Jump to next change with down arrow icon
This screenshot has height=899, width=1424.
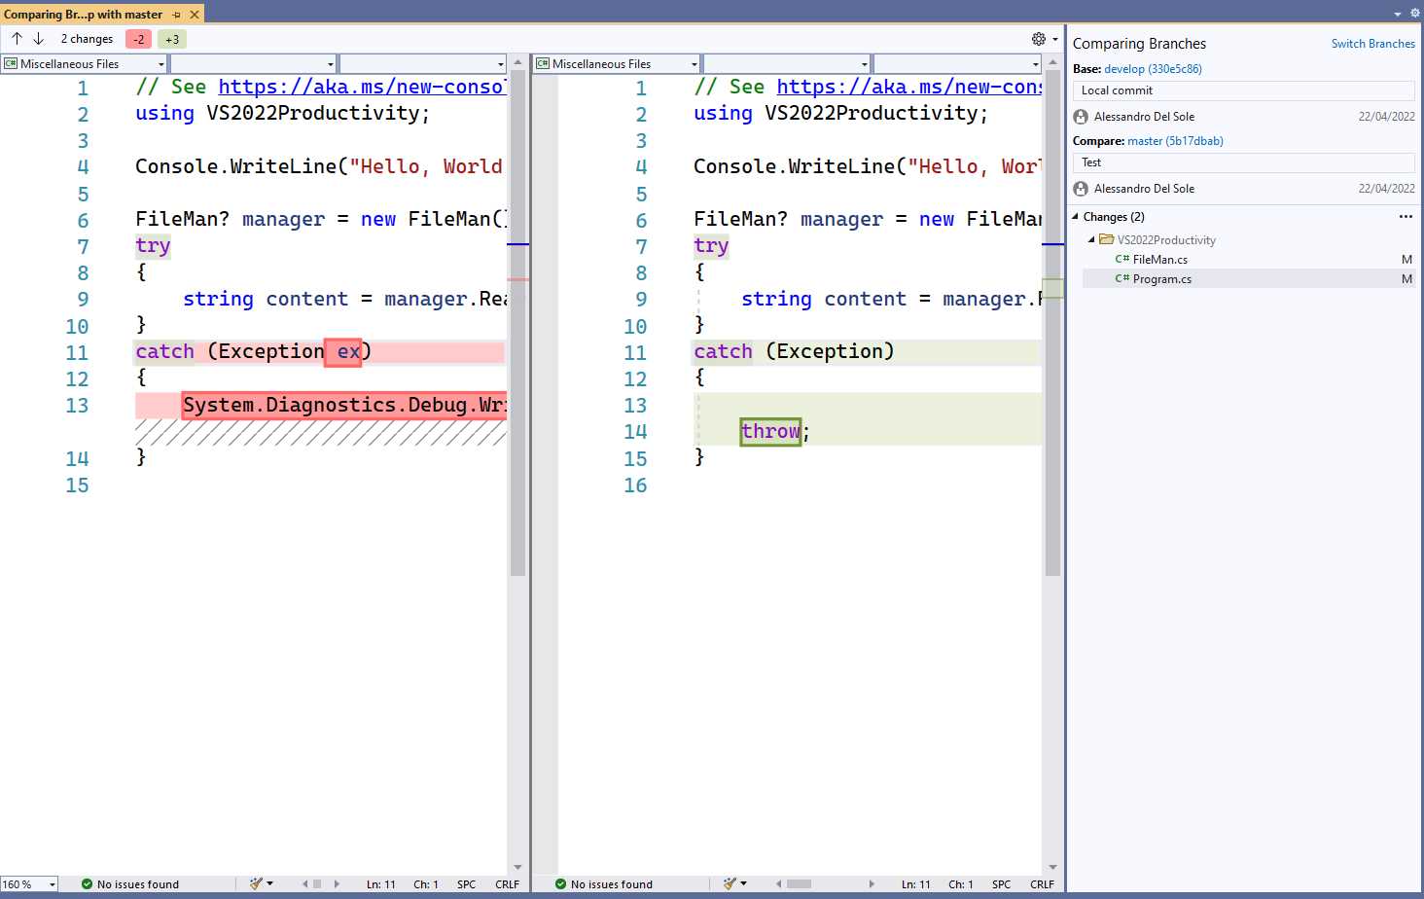[x=38, y=39]
